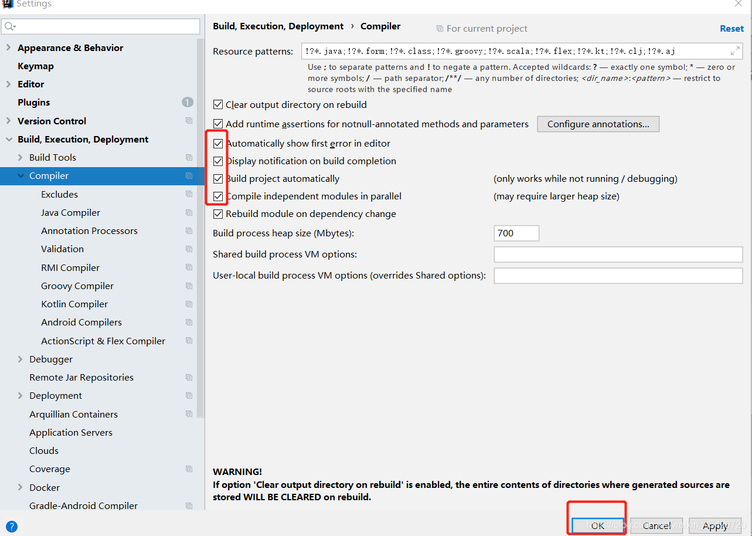Click the settings tree vertical scrollbar
The height and width of the screenshot is (536, 752).
pos(200,228)
